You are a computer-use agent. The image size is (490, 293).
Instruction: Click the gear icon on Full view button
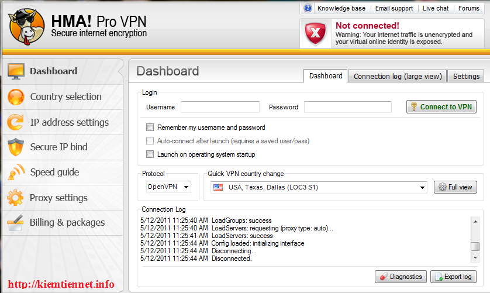pos(443,187)
